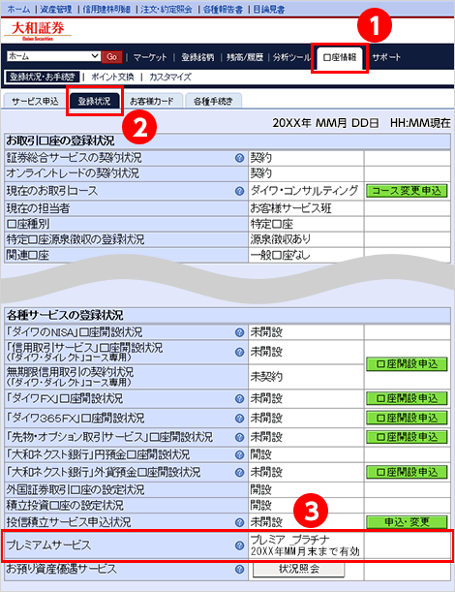This screenshot has width=455, height=592.
Task: Open the マーケット menu
Action: tap(150, 57)
